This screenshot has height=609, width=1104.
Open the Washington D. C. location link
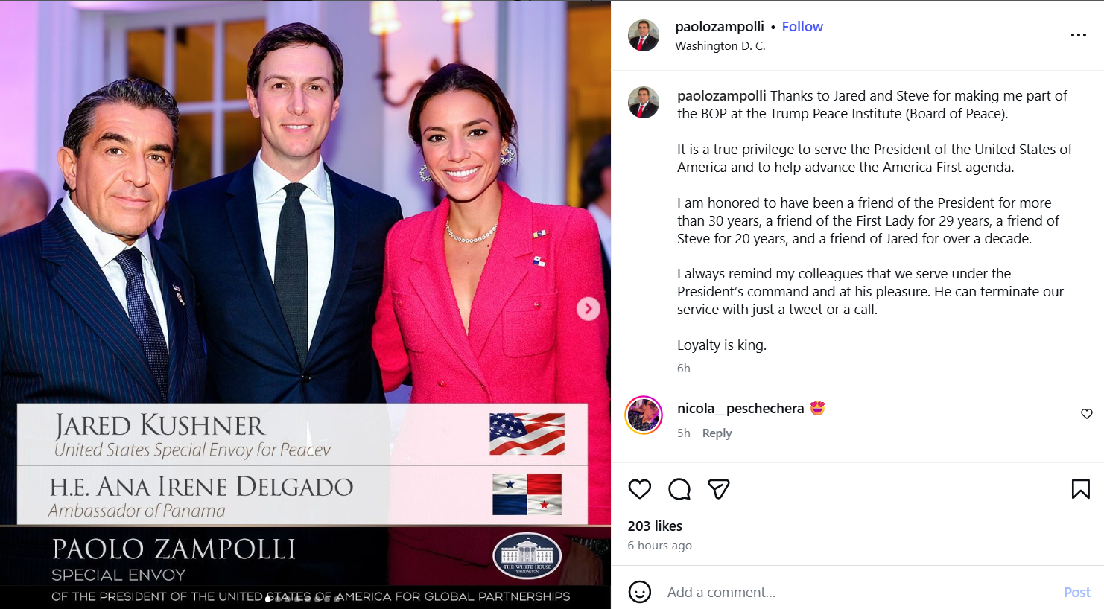click(x=720, y=46)
